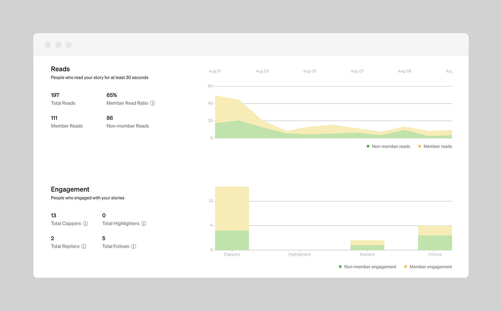Click the Repliers axis label
This screenshot has height=311, width=502.
click(367, 254)
